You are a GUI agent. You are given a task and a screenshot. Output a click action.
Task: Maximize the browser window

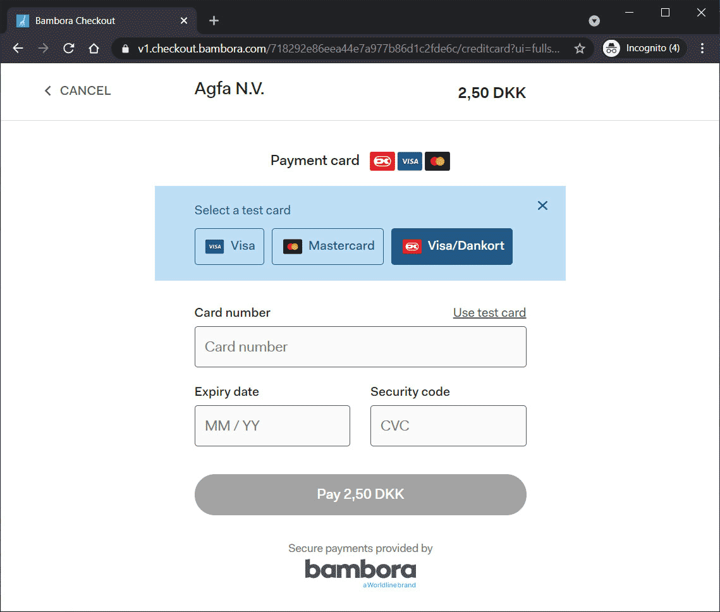(x=665, y=13)
